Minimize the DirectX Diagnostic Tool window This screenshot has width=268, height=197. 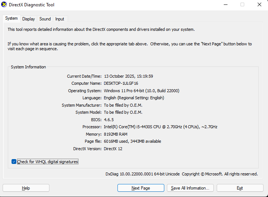tap(226, 4)
